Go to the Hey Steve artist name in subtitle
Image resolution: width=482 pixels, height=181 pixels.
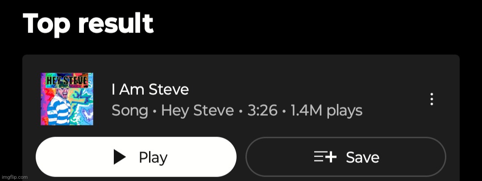coord(197,111)
